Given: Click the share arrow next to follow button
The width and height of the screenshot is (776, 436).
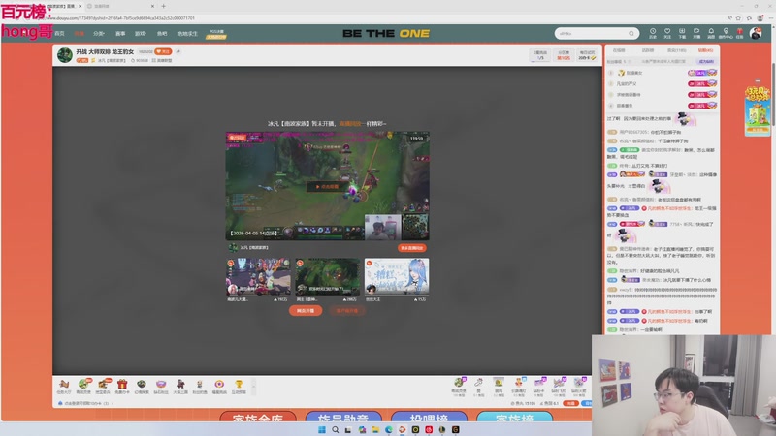Looking at the screenshot, I should (x=178, y=51).
